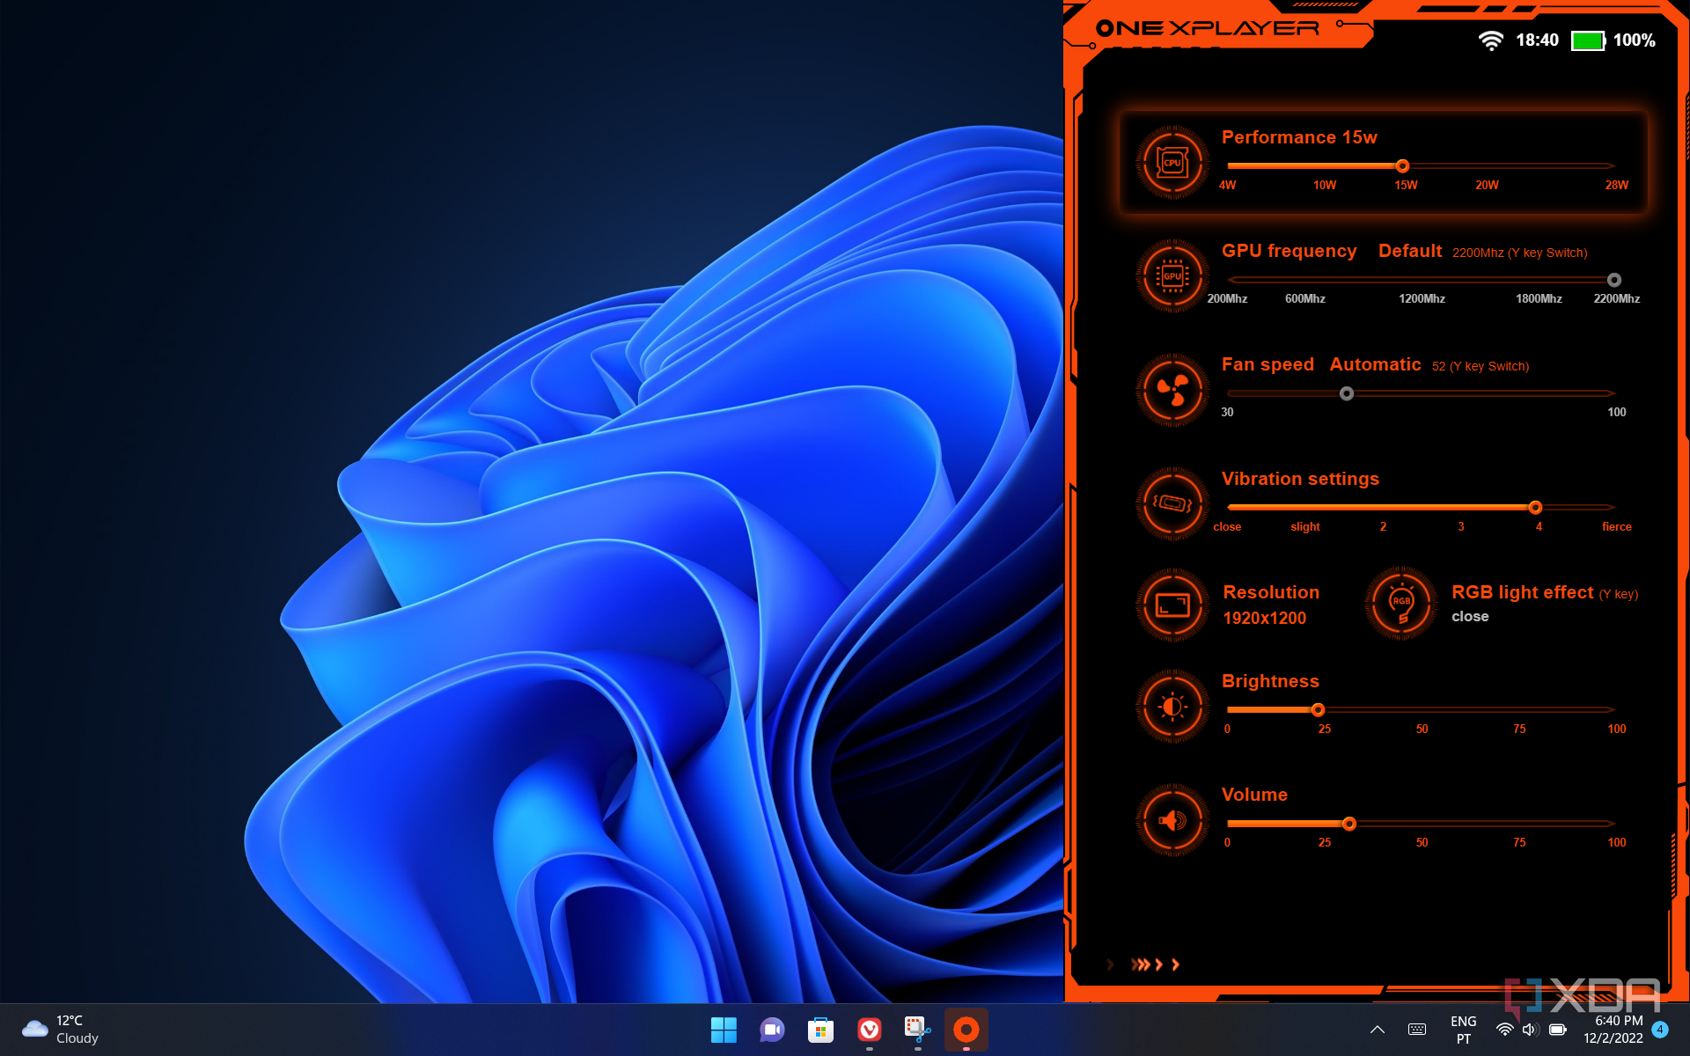Open Microsoft Store from taskbar

tap(820, 1030)
